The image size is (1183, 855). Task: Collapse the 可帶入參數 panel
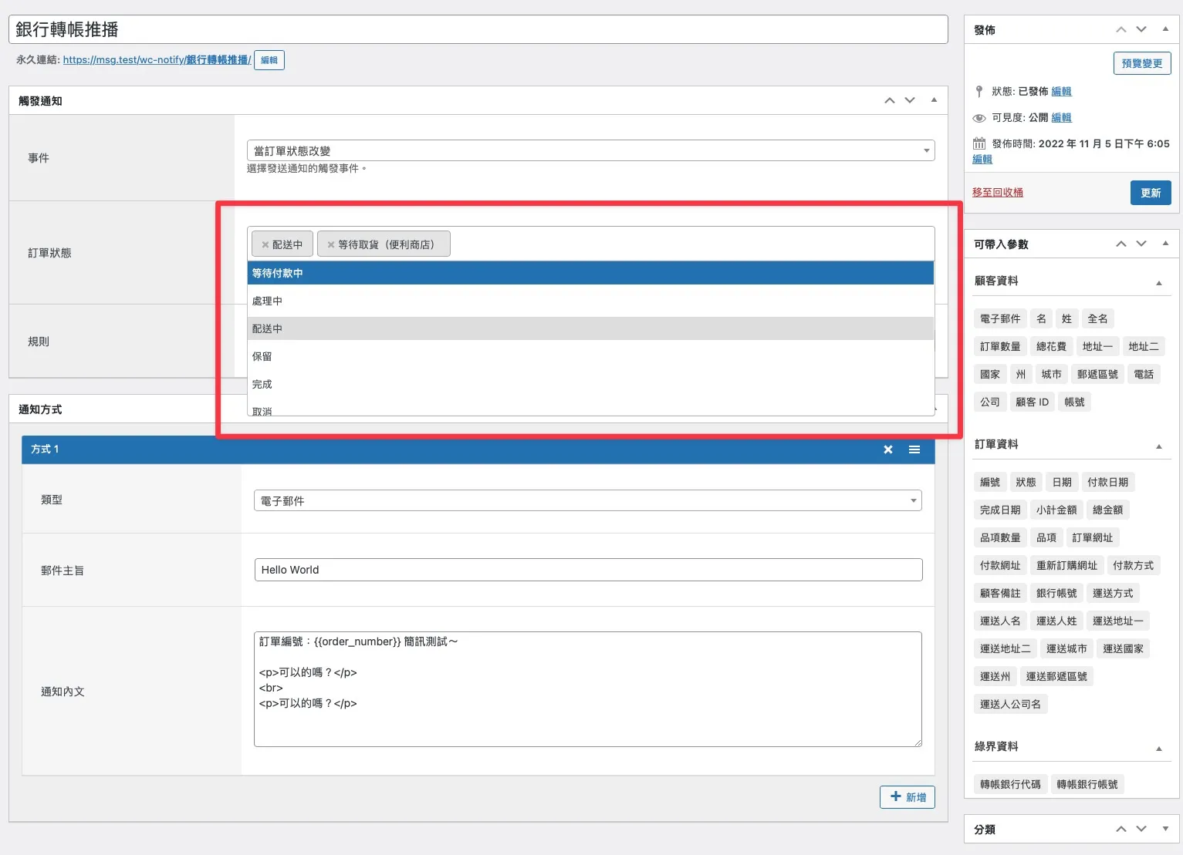(x=1164, y=244)
